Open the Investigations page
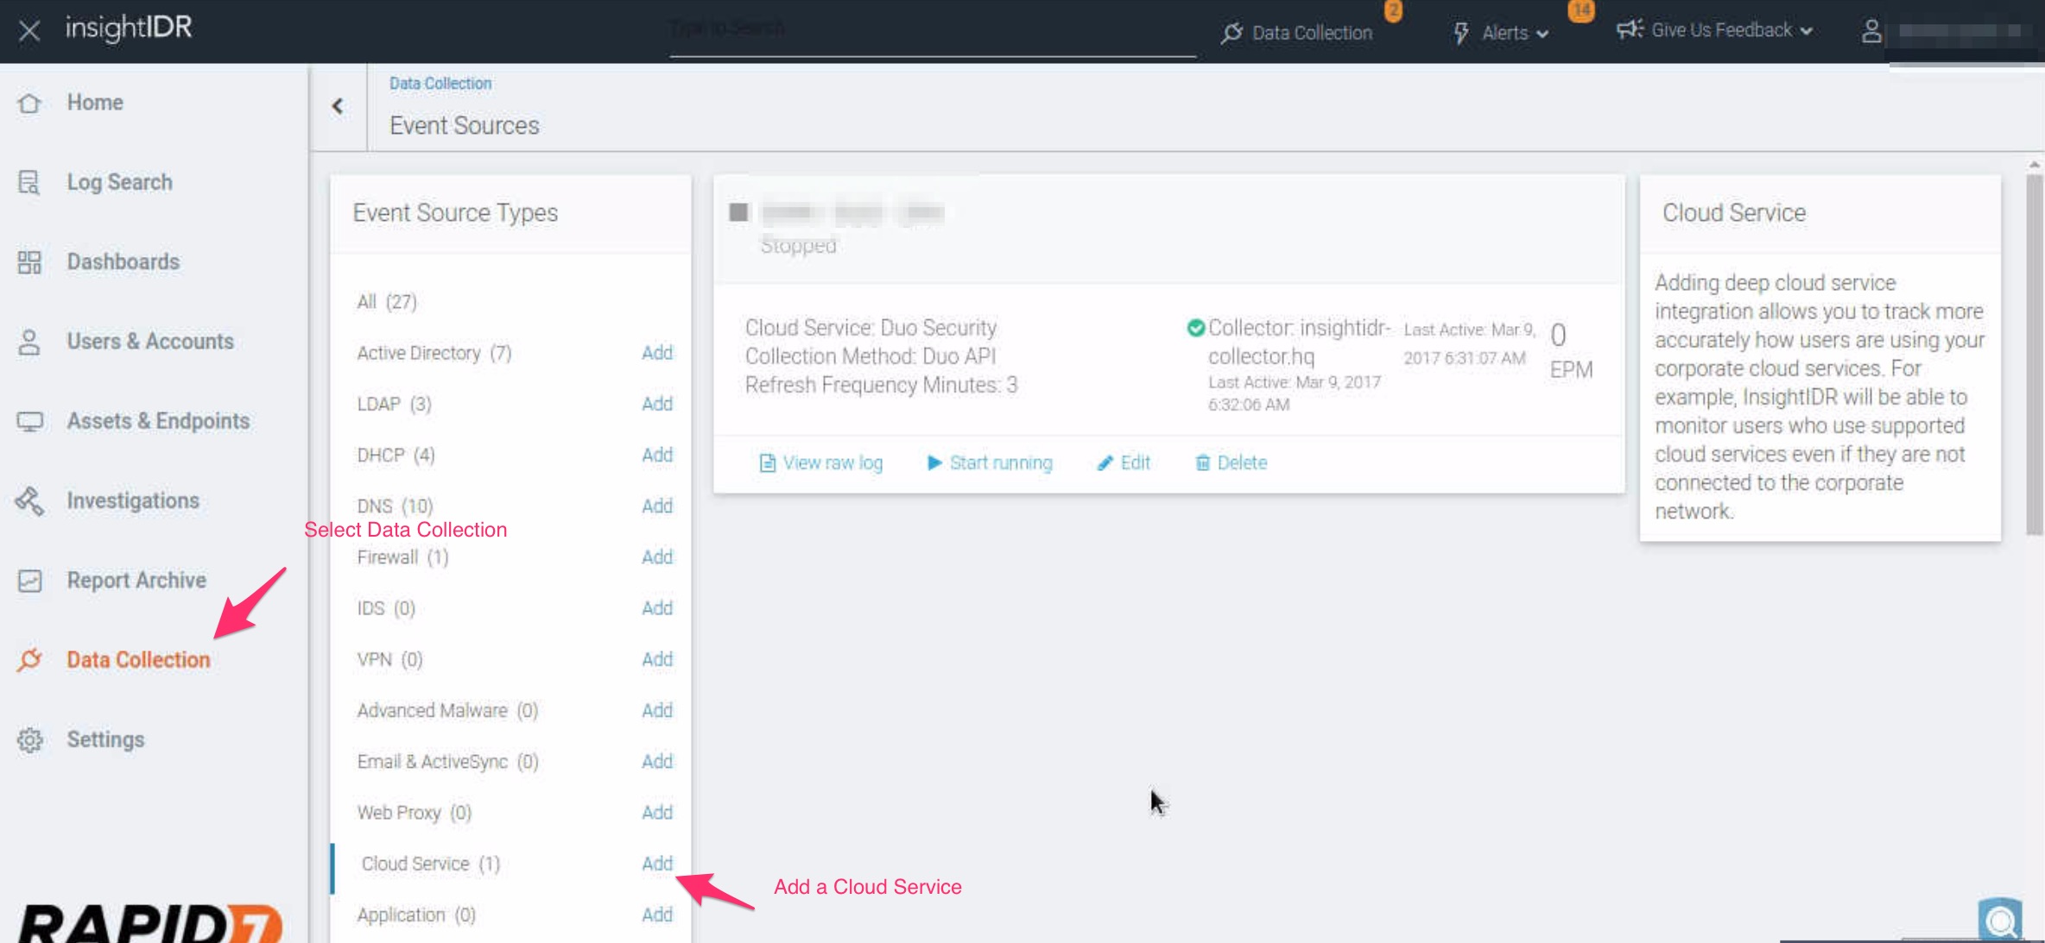 coord(132,500)
